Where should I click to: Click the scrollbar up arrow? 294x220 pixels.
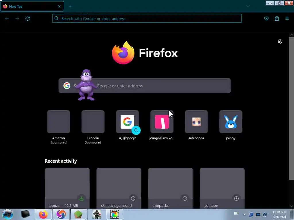click(x=291, y=35)
